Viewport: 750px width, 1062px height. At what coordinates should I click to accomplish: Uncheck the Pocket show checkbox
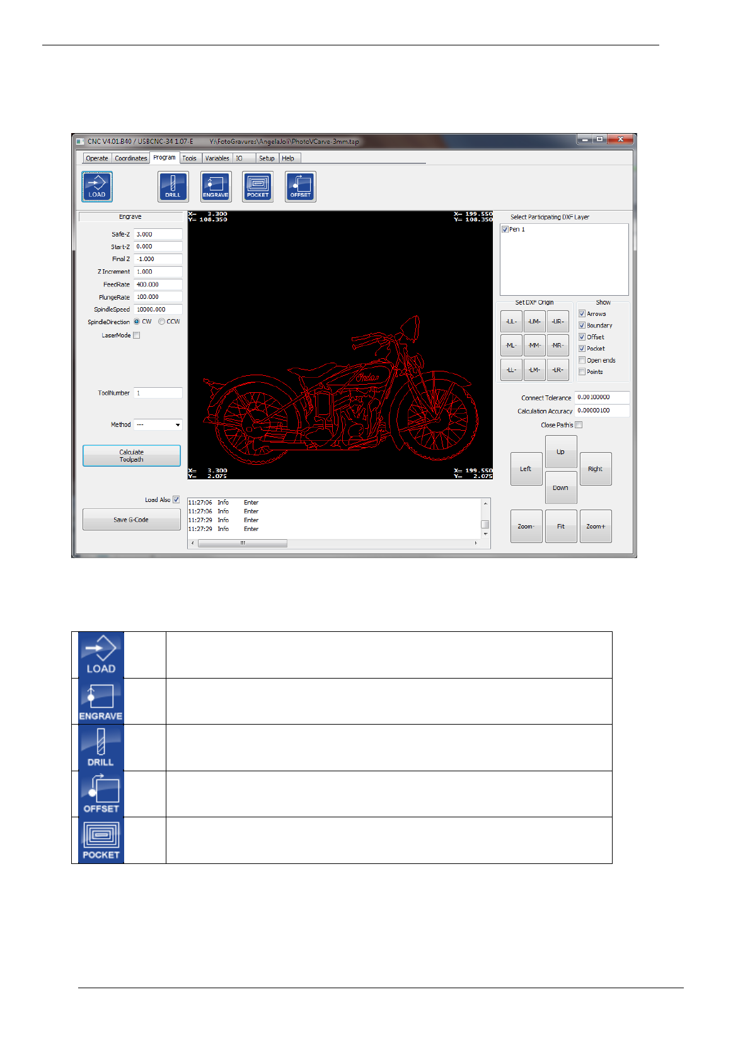click(582, 348)
